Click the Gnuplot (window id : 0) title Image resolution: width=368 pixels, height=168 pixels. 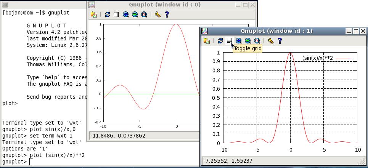pos(165,5)
